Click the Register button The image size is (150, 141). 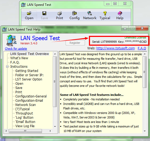click(x=75, y=43)
